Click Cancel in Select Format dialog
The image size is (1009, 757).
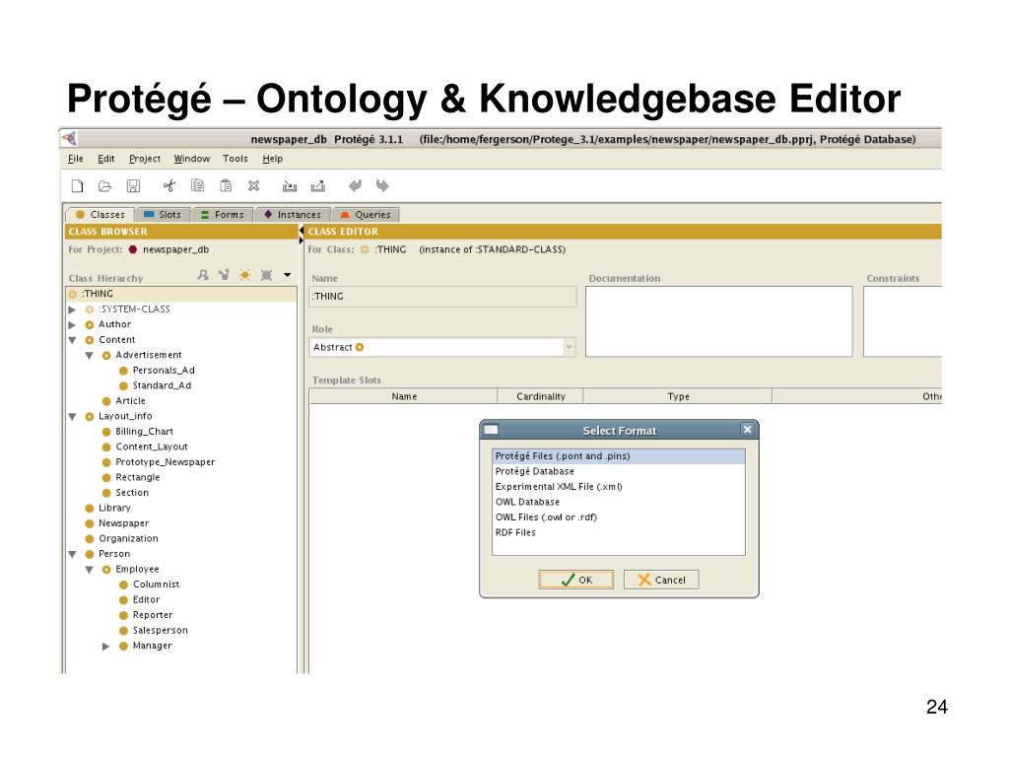point(661,580)
